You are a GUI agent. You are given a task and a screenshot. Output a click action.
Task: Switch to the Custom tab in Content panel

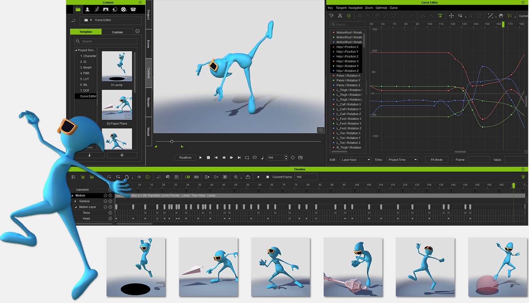click(118, 32)
